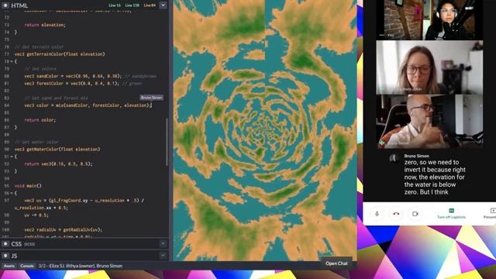Click the 'CSS' panel title

tap(16, 244)
